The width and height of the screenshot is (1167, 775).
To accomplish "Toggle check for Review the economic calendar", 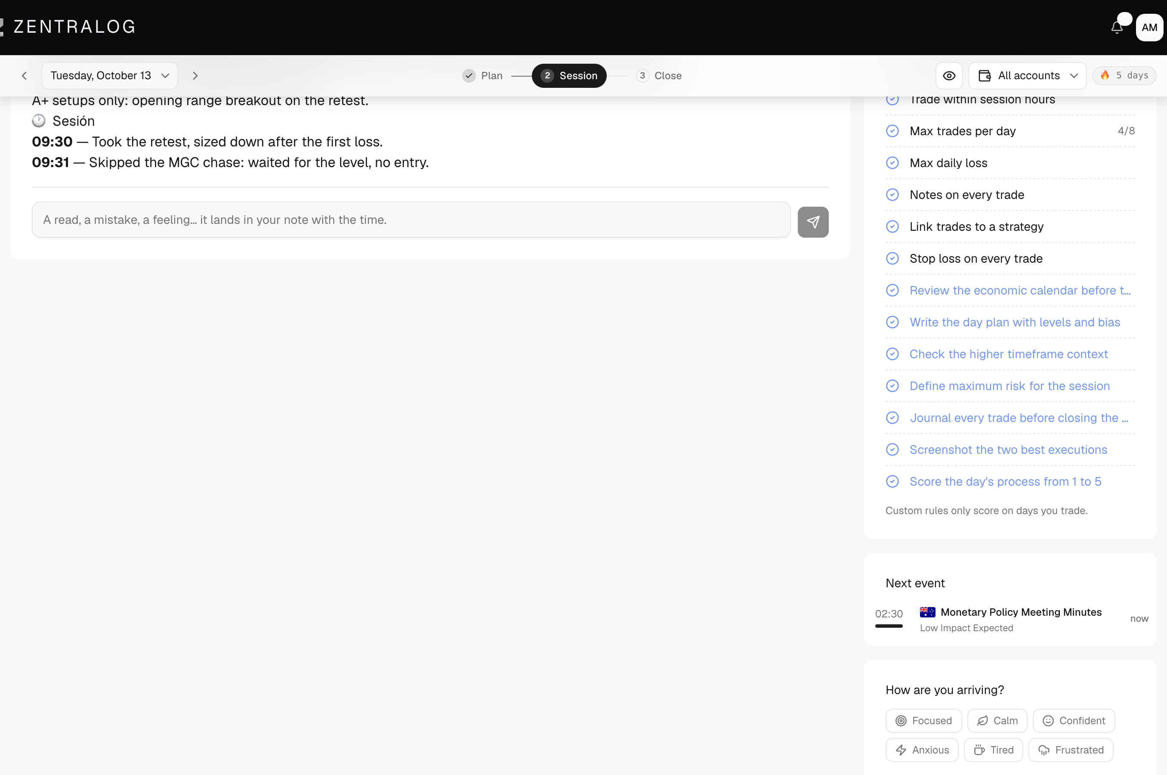I will (x=892, y=291).
